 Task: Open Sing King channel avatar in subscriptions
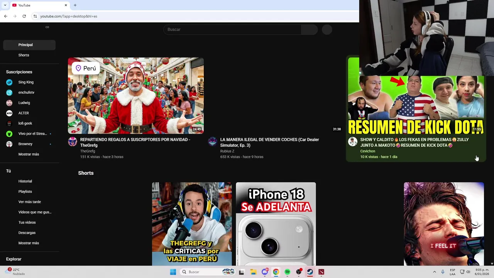coord(9,82)
